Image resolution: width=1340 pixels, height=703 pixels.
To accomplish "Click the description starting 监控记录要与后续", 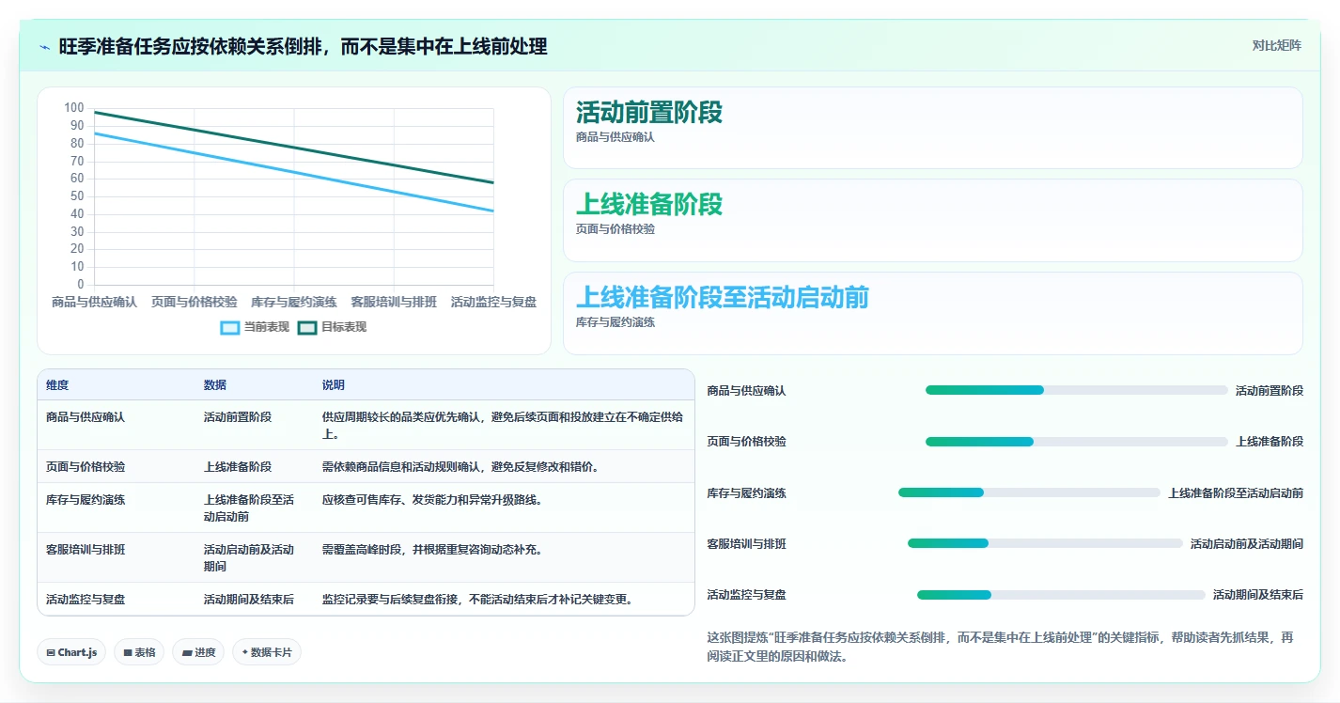I will [x=477, y=599].
